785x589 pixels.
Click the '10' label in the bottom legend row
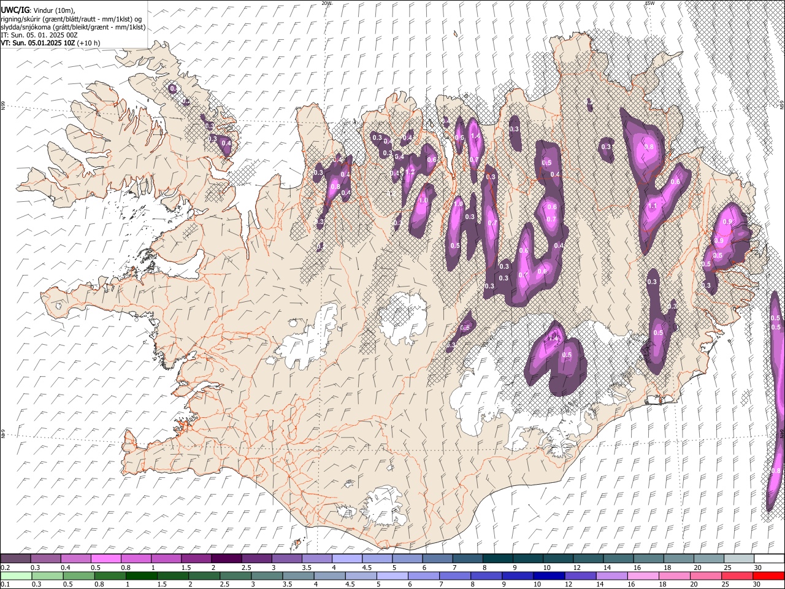537,585
